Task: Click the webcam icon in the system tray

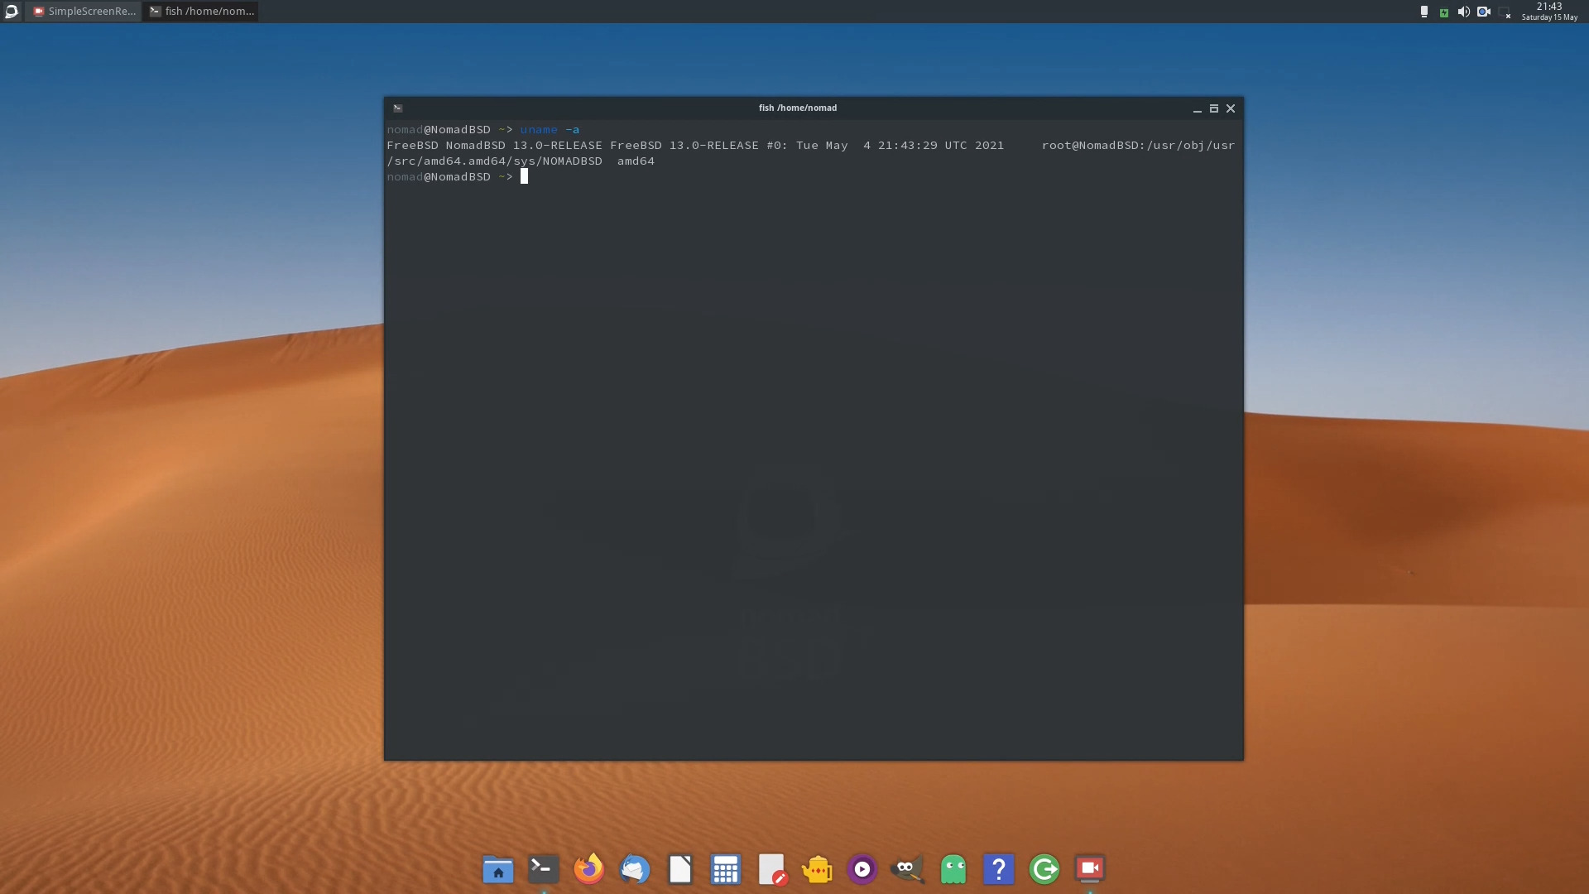Action: (x=1484, y=12)
